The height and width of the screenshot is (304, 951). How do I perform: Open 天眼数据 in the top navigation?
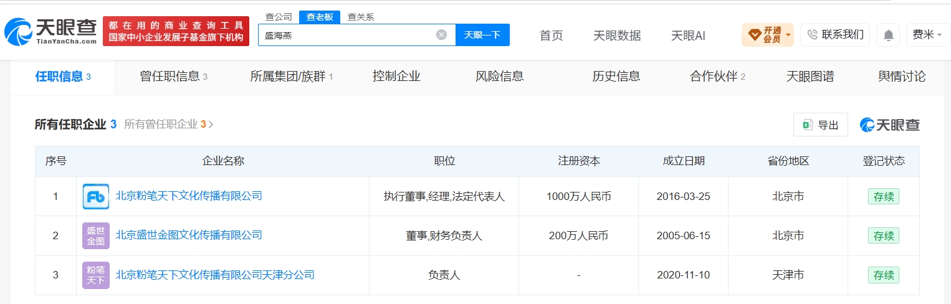tap(617, 36)
